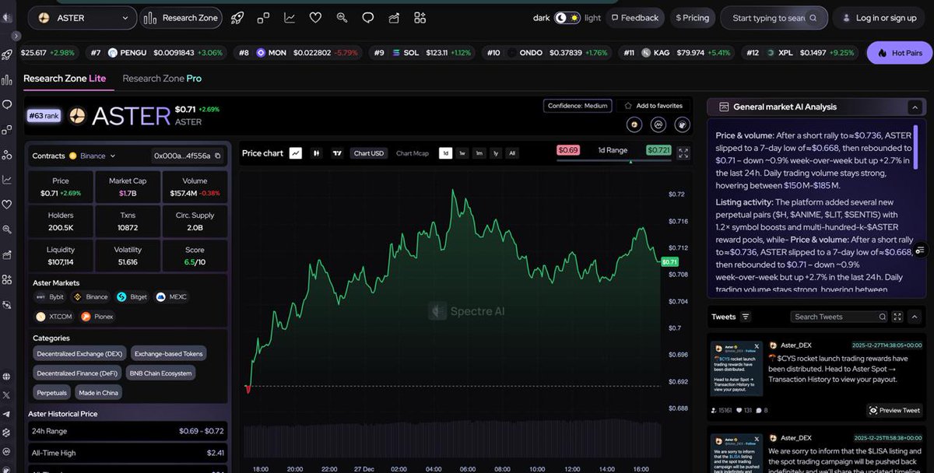934x473 pixels.
Task: Click the trending chart icon in top toolbar
Action: [x=394, y=17]
